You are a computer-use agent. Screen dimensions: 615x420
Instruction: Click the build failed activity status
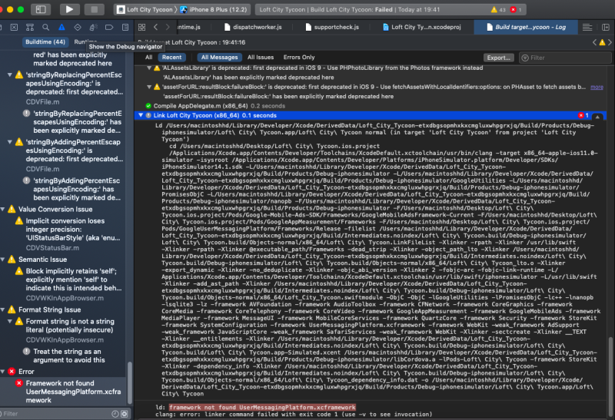(350, 9)
